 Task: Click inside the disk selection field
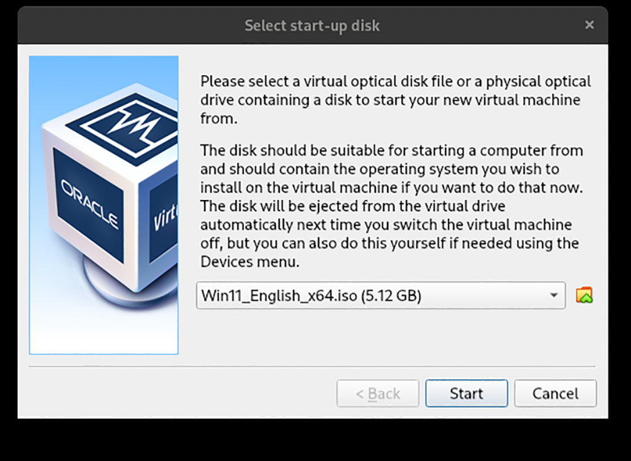coord(370,295)
